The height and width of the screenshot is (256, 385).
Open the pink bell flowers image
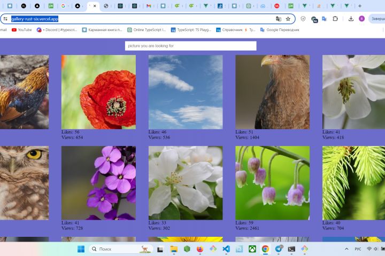pos(273,183)
